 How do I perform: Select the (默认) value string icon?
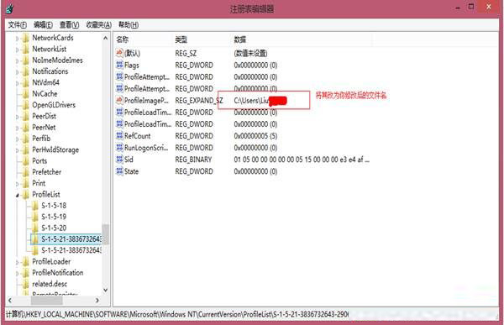[x=119, y=53]
